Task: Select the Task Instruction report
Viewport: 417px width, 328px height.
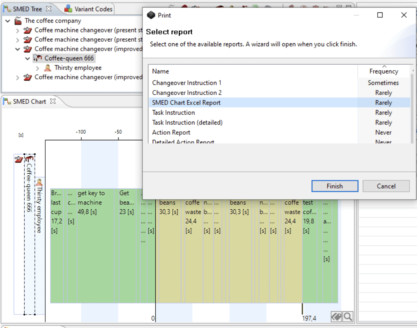Action: pos(279,112)
